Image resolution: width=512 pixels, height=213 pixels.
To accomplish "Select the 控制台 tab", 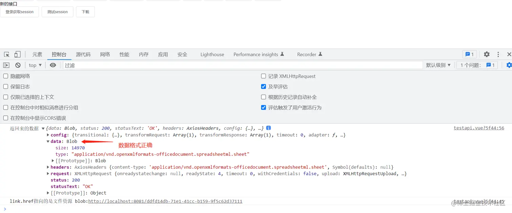I will coord(59,55).
